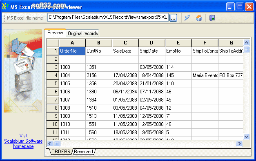Close the MS Excel viewer window

coord(249,7)
